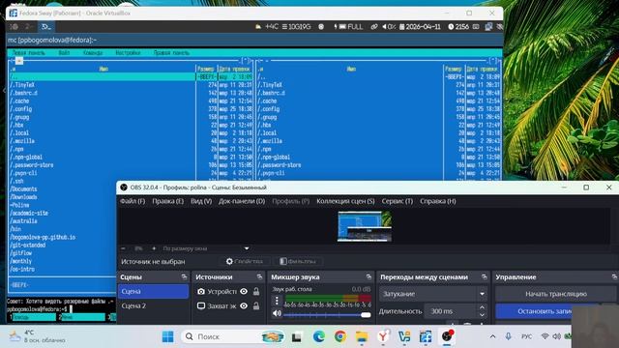Viewport: 619px width, 348px height.
Task: Switch the input language РУС indicator
Action: click(x=526, y=336)
